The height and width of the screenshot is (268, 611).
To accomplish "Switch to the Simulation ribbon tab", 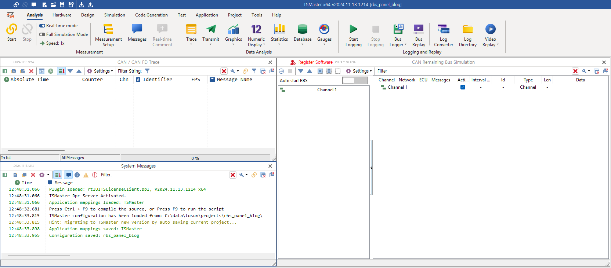I will [x=115, y=15].
